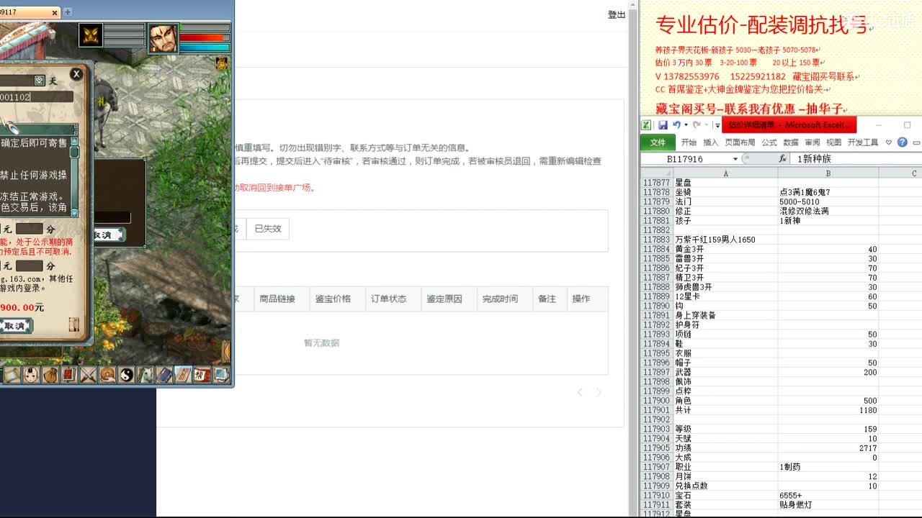The image size is (922, 518).
Task: Go to the next page arrow in the table pager
Action: 598,392
